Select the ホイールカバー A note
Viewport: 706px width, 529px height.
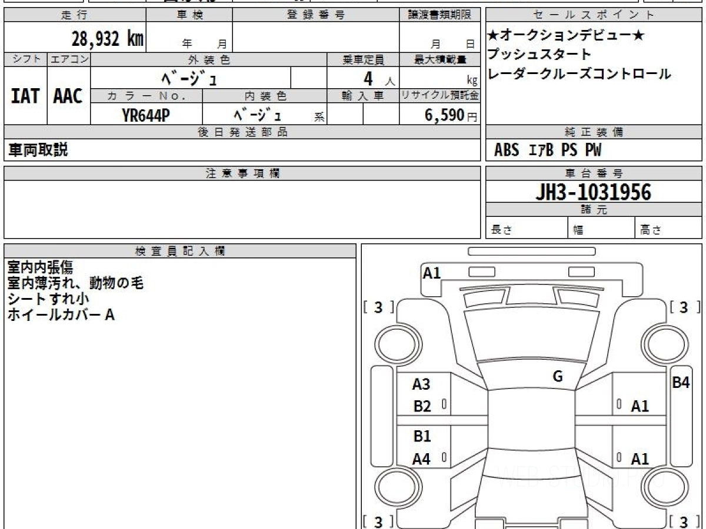(x=61, y=314)
